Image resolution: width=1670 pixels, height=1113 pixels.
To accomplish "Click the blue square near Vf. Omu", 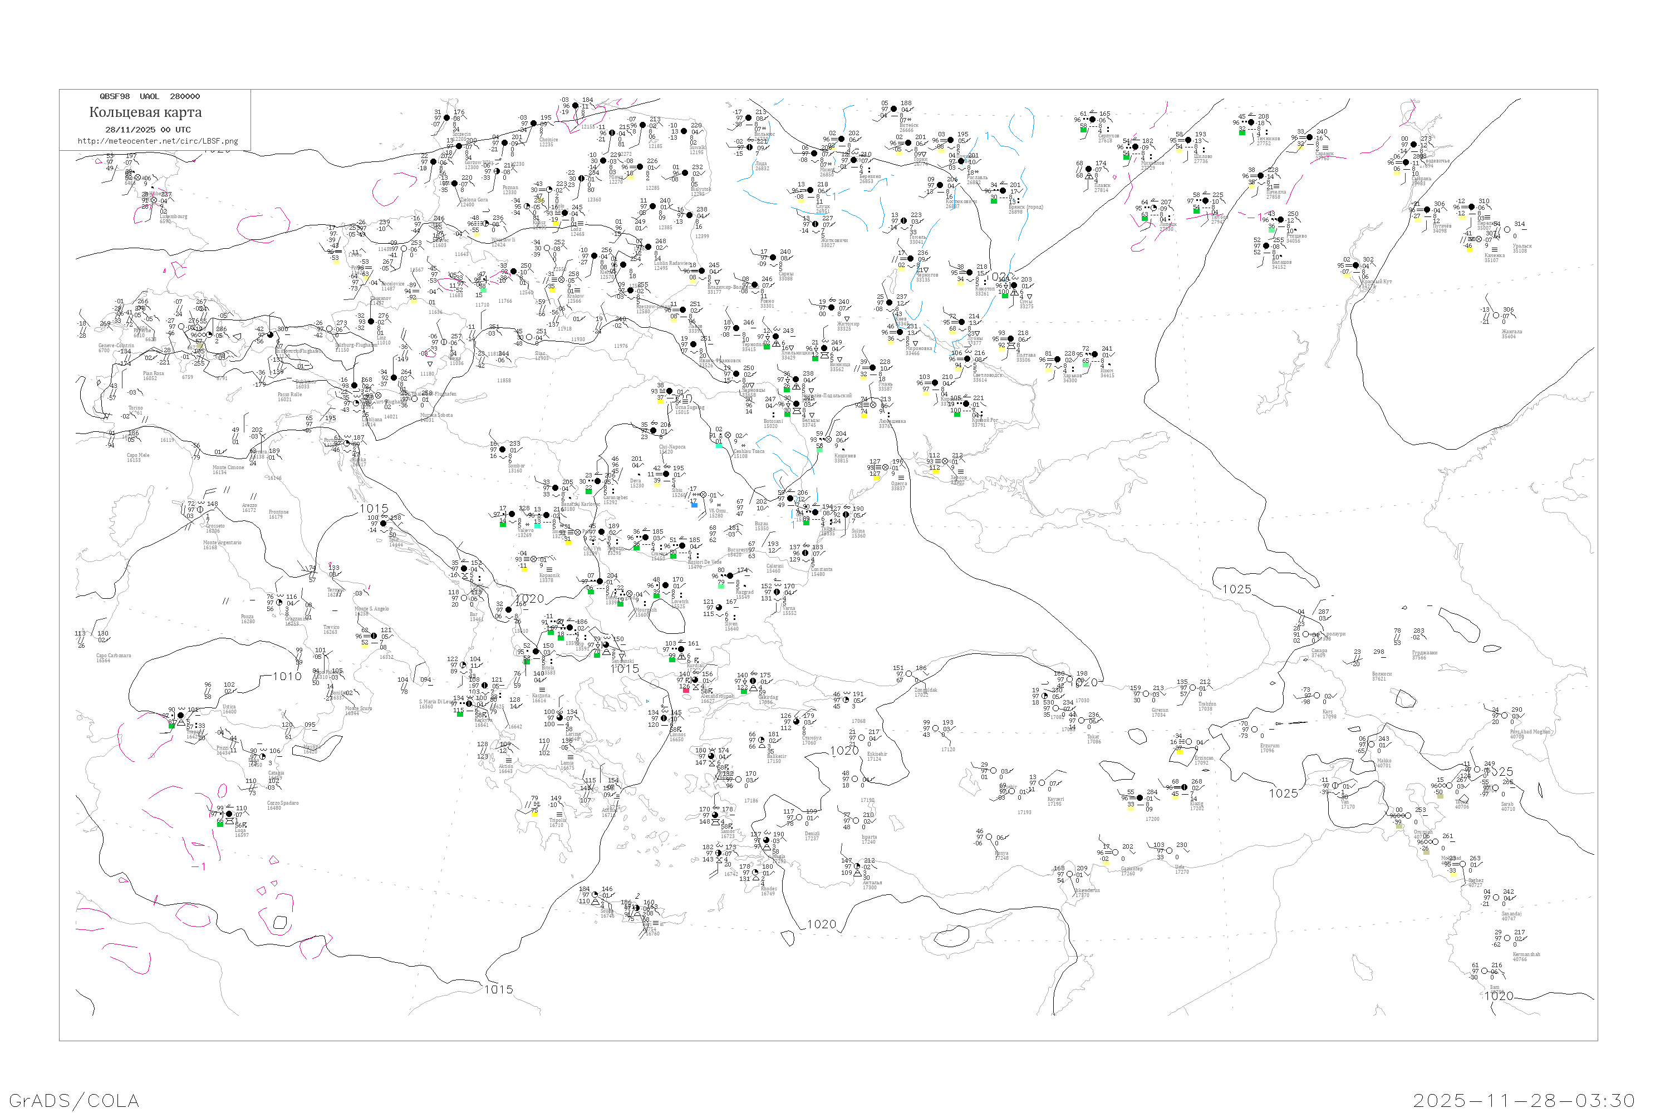I will tap(694, 505).
